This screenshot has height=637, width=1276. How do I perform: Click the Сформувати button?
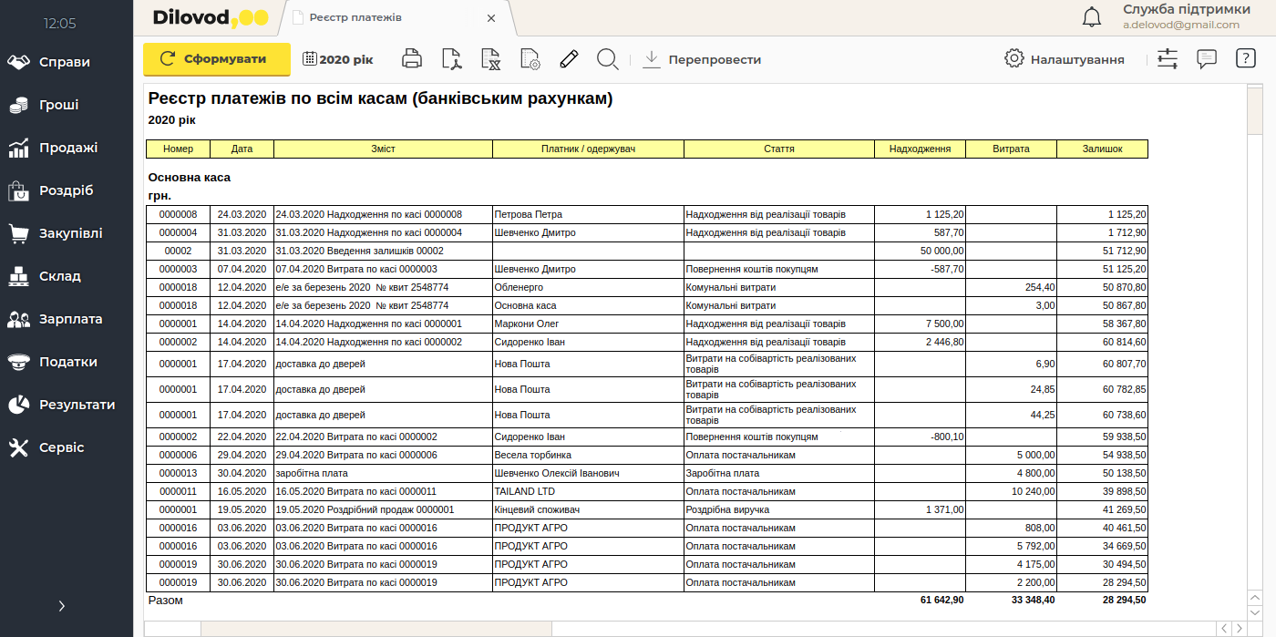click(217, 59)
